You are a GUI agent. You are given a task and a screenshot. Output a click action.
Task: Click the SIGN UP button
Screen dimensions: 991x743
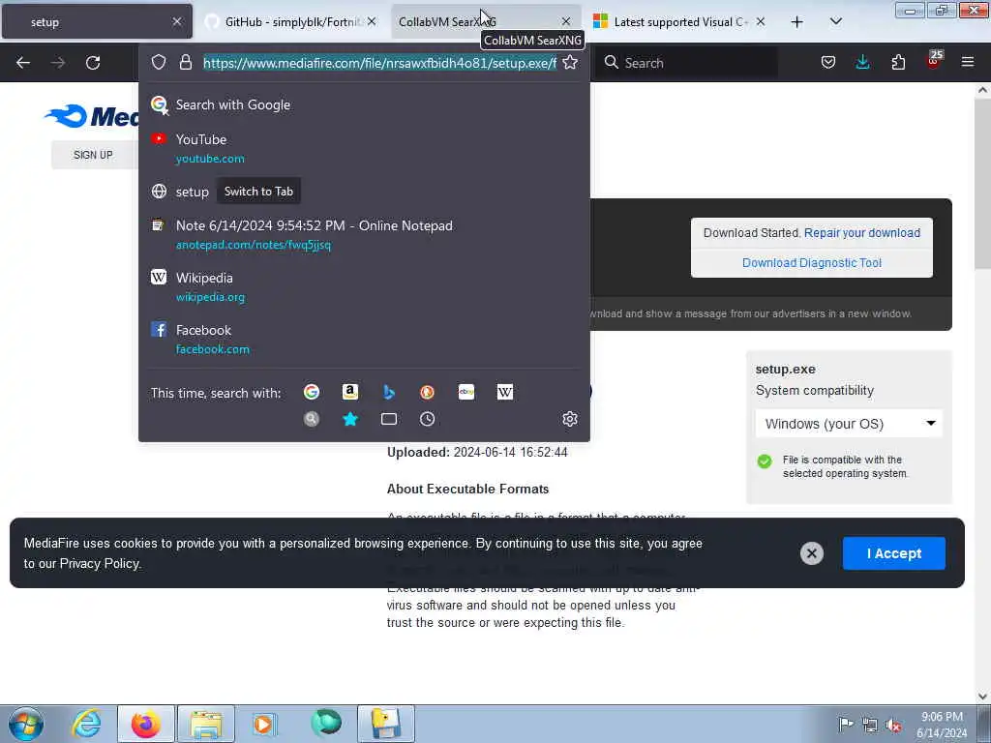93,155
